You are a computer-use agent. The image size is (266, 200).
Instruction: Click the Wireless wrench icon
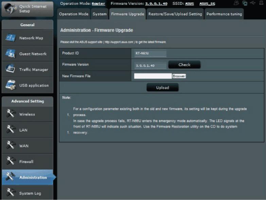(x=11, y=113)
